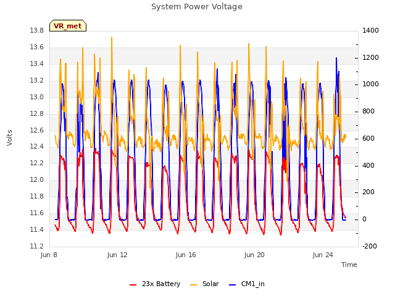Toggle the 23x Battery legend entry

155,284
